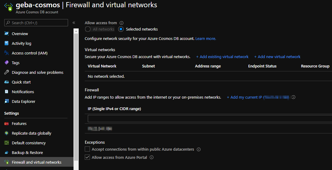Go to Backup & Restore settings
Image resolution: width=332 pixels, height=170 pixels.
27,152
